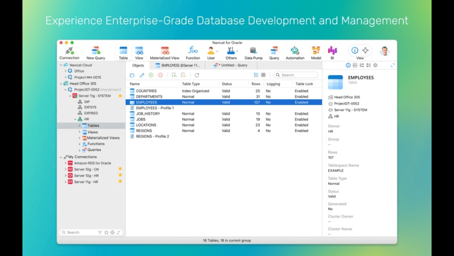Image resolution: width=454 pixels, height=256 pixels.
Task: Launch the Data Pump tool
Action: [x=253, y=53]
